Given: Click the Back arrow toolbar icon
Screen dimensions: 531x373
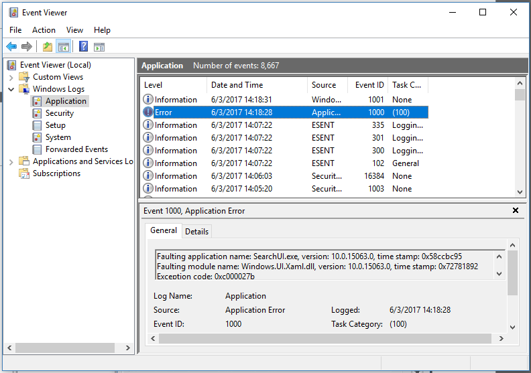Looking at the screenshot, I should pos(11,46).
